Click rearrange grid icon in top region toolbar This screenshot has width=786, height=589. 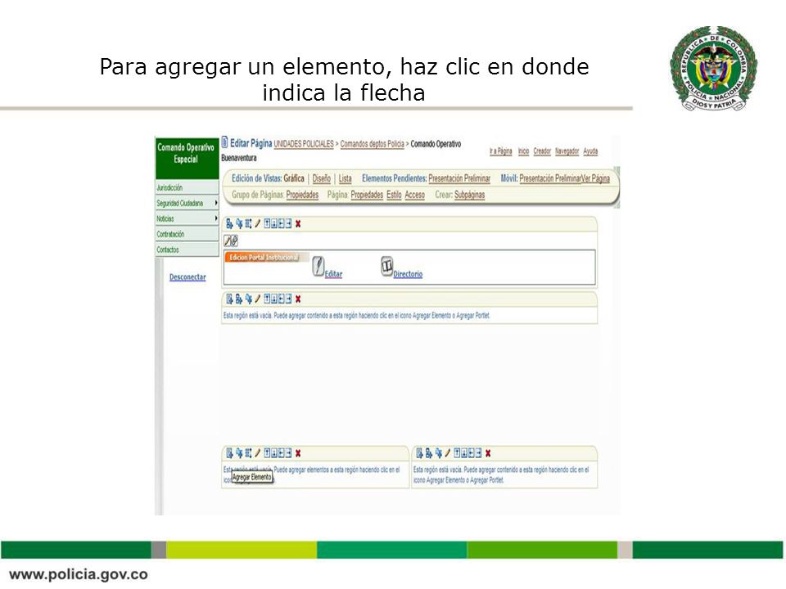(x=248, y=224)
